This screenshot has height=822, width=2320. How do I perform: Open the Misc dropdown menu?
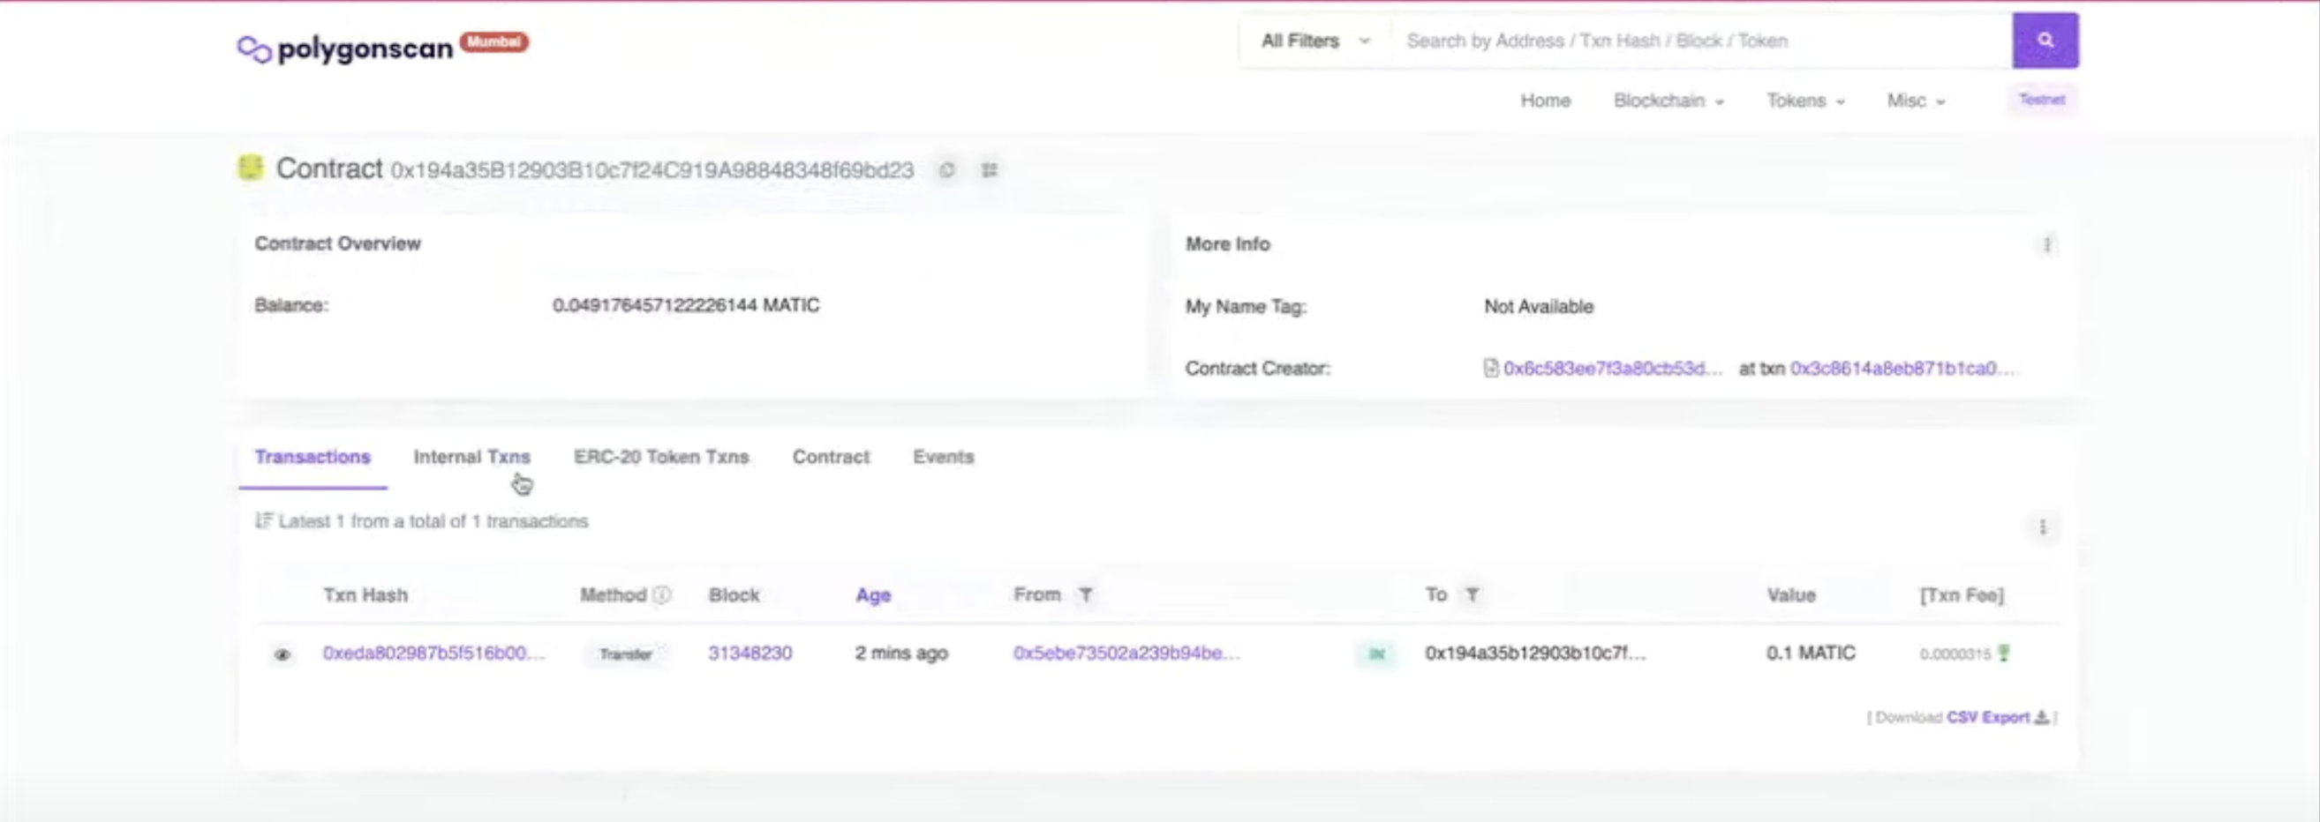(x=1916, y=101)
